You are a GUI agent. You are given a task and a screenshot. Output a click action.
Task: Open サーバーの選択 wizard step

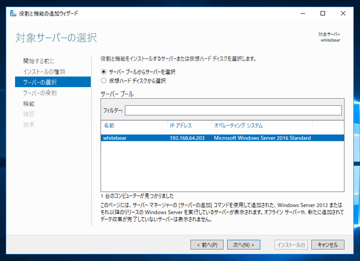[53, 82]
